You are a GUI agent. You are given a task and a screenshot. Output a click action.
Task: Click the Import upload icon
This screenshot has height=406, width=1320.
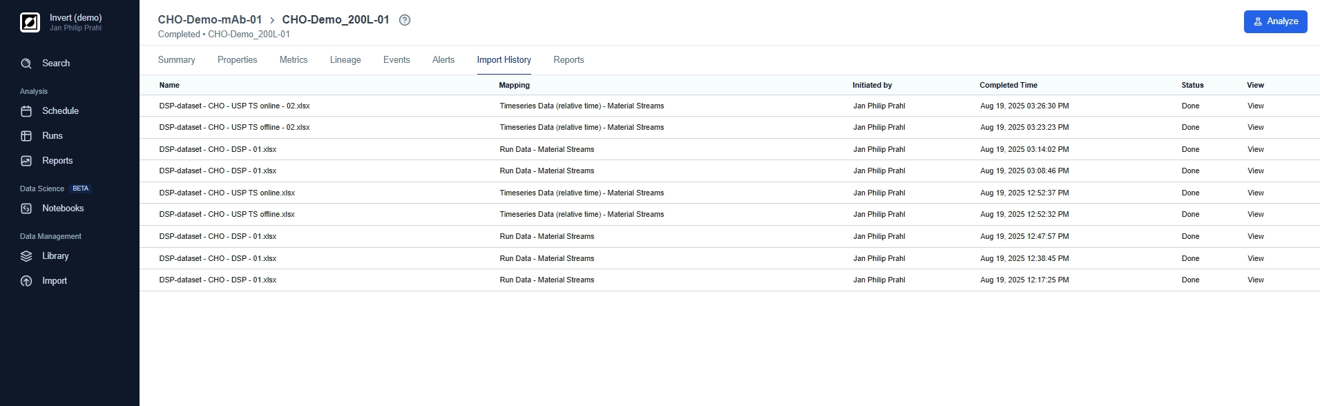point(26,281)
